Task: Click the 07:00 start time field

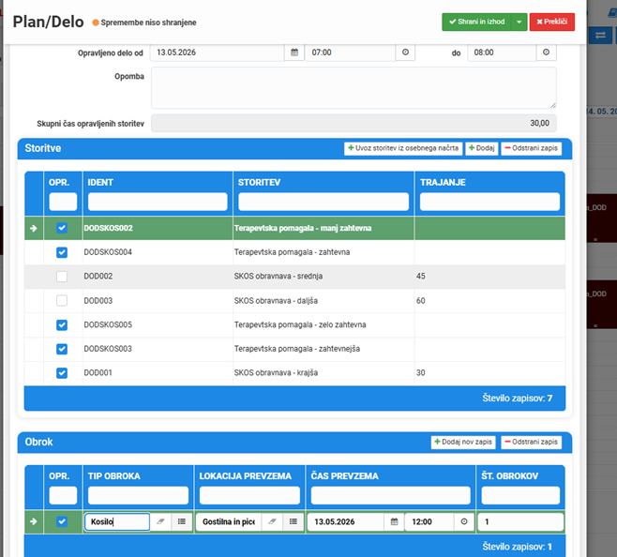Action: pyautogui.click(x=350, y=53)
